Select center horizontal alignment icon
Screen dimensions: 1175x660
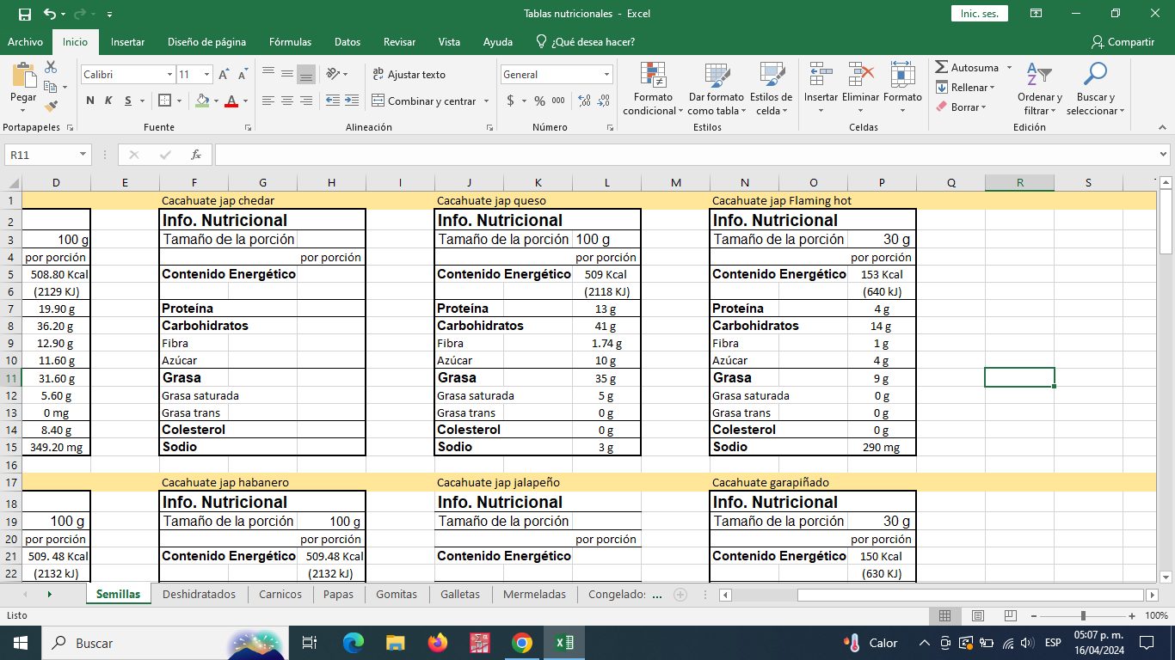tap(286, 101)
